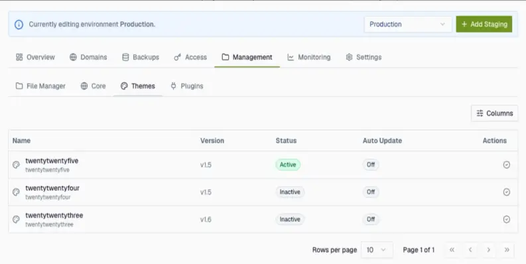Go to the previous page
Image resolution: width=526 pixels, height=264 pixels.
[470, 250]
